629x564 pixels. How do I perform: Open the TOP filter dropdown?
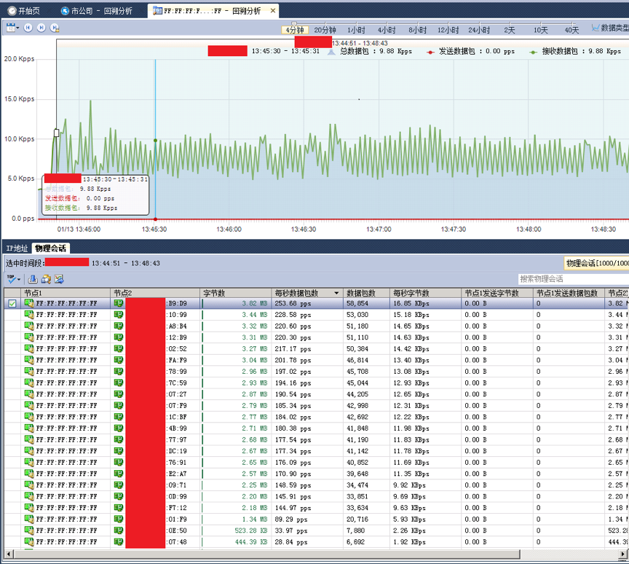pos(13,279)
